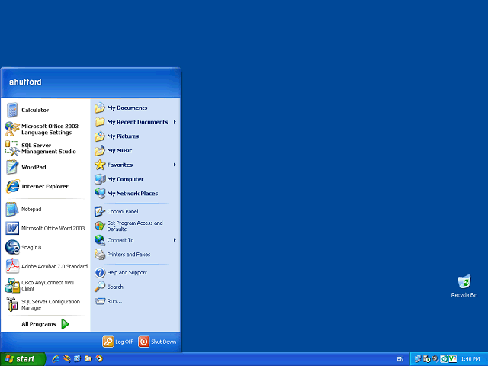Open My Computer
The image size is (488, 366).
click(x=136, y=179)
